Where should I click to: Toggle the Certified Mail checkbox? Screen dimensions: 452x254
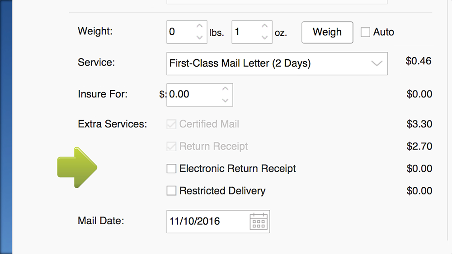click(171, 124)
